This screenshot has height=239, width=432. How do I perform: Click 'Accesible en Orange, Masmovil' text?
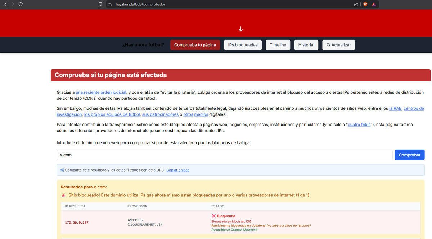[234, 230]
